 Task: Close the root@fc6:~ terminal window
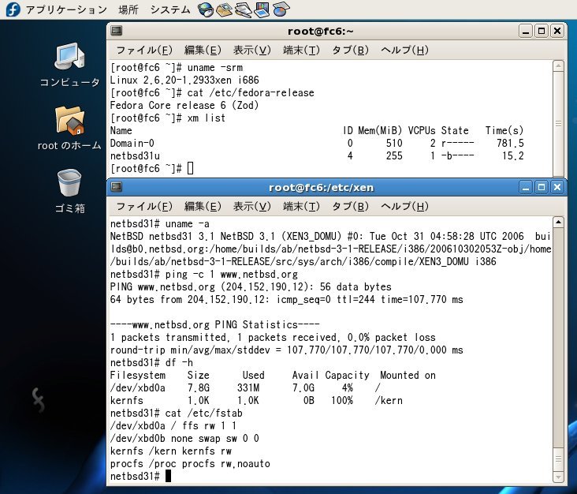[x=557, y=31]
